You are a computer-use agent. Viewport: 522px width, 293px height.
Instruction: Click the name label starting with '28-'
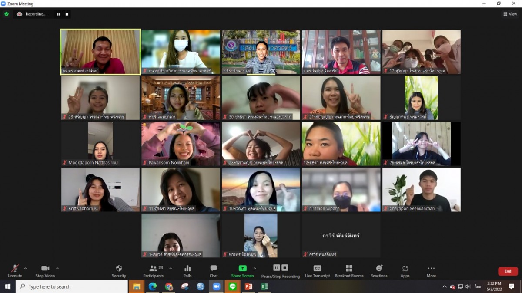tap(257, 163)
